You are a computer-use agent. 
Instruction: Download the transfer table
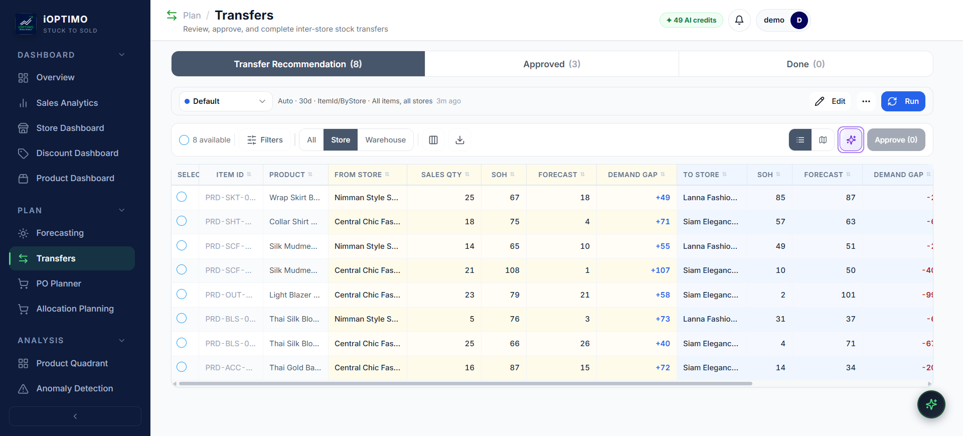(x=459, y=140)
